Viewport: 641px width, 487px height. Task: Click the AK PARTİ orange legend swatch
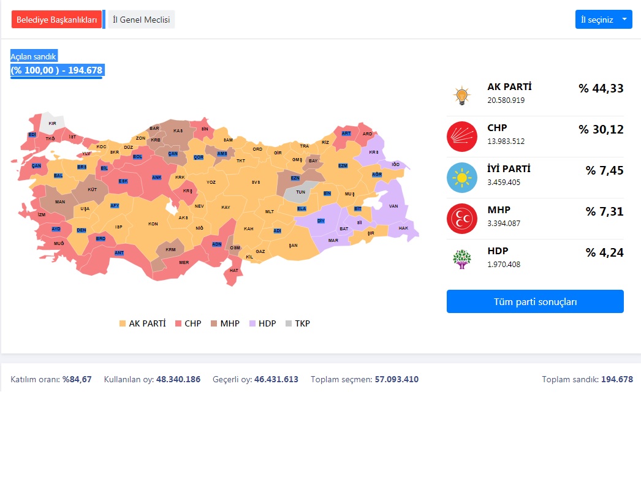(x=122, y=323)
